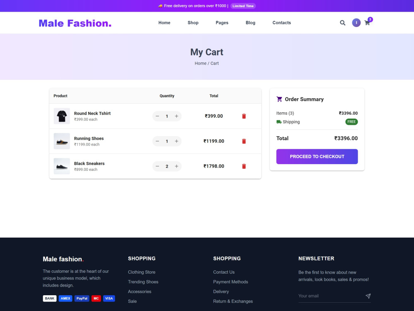
Task: Increase Round Neck Tshirt quantity
Action: point(176,116)
